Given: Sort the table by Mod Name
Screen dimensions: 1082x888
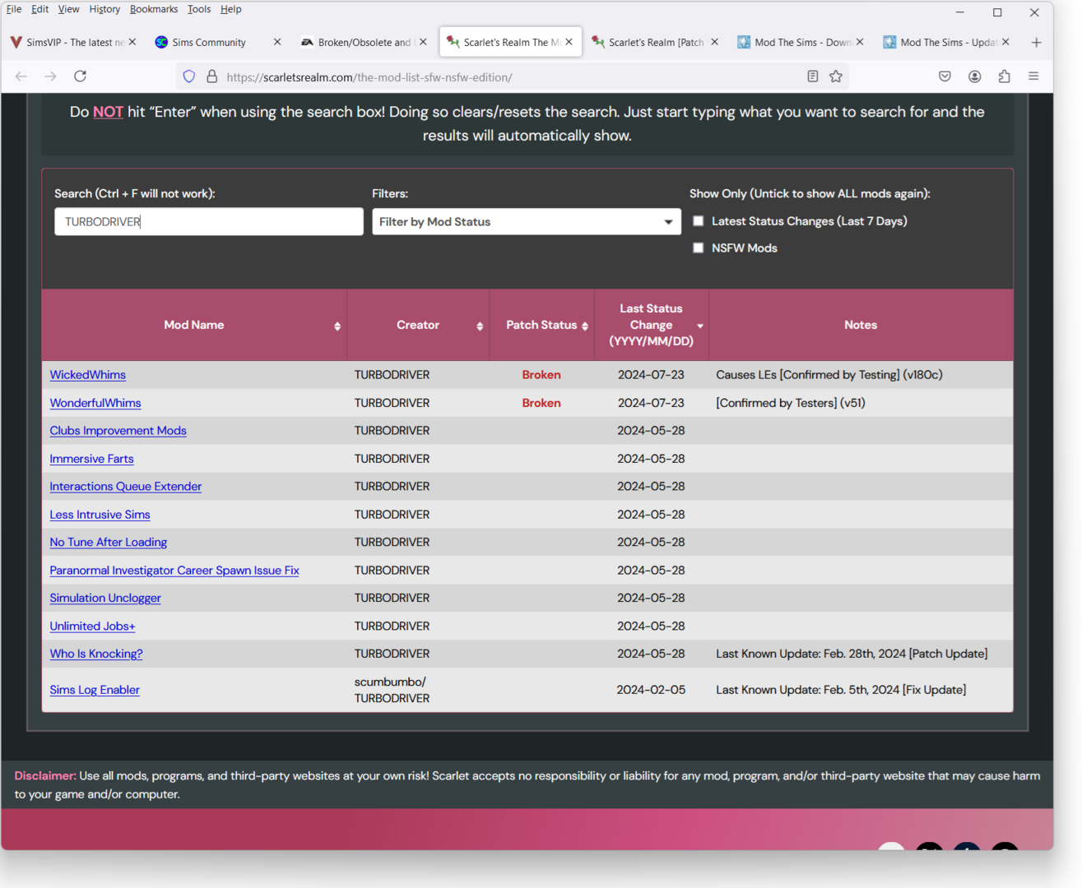Looking at the screenshot, I should (x=194, y=325).
